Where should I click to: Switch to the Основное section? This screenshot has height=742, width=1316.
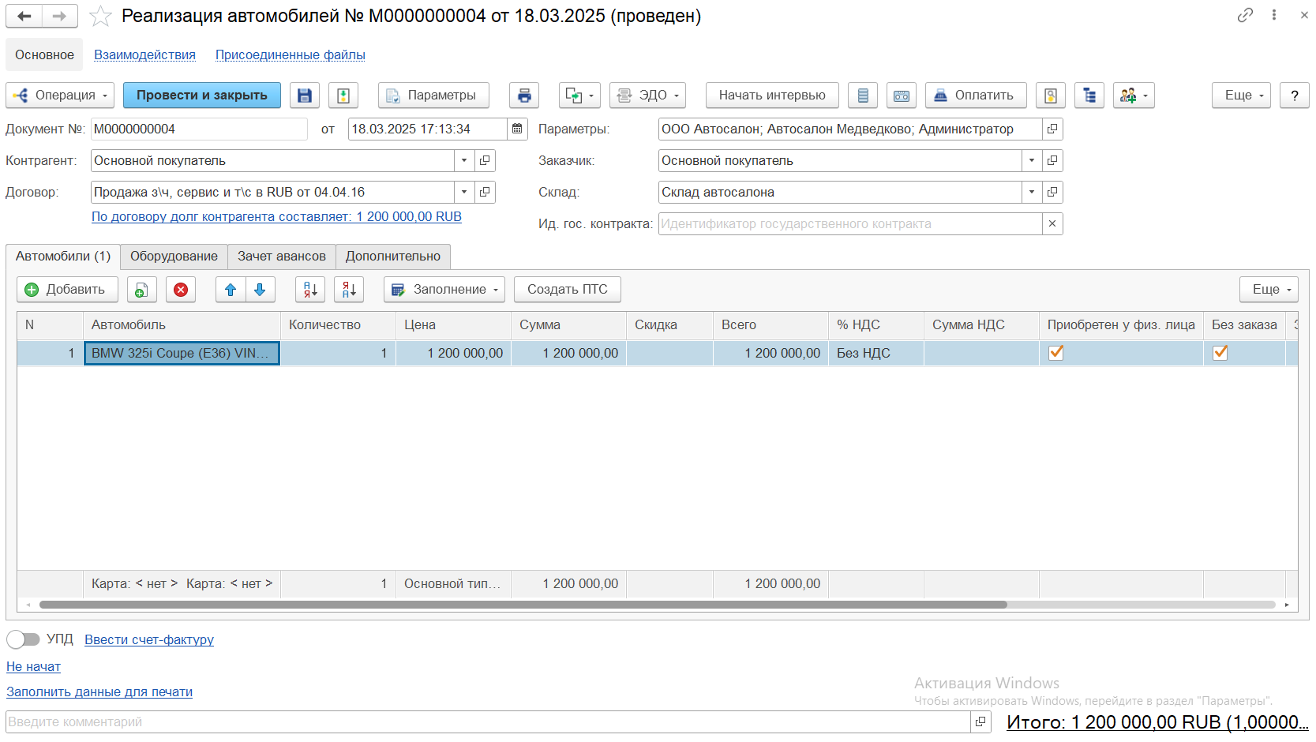point(44,54)
